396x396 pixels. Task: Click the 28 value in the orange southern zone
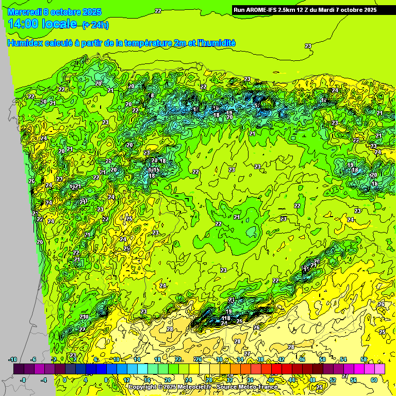(x=170, y=329)
